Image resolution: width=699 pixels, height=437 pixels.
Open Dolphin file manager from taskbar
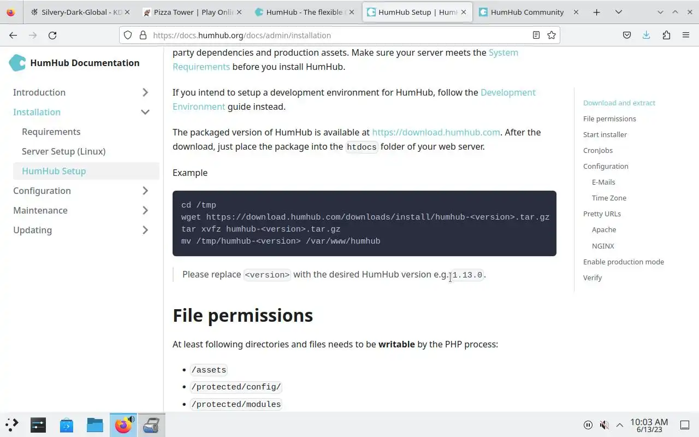tap(95, 425)
